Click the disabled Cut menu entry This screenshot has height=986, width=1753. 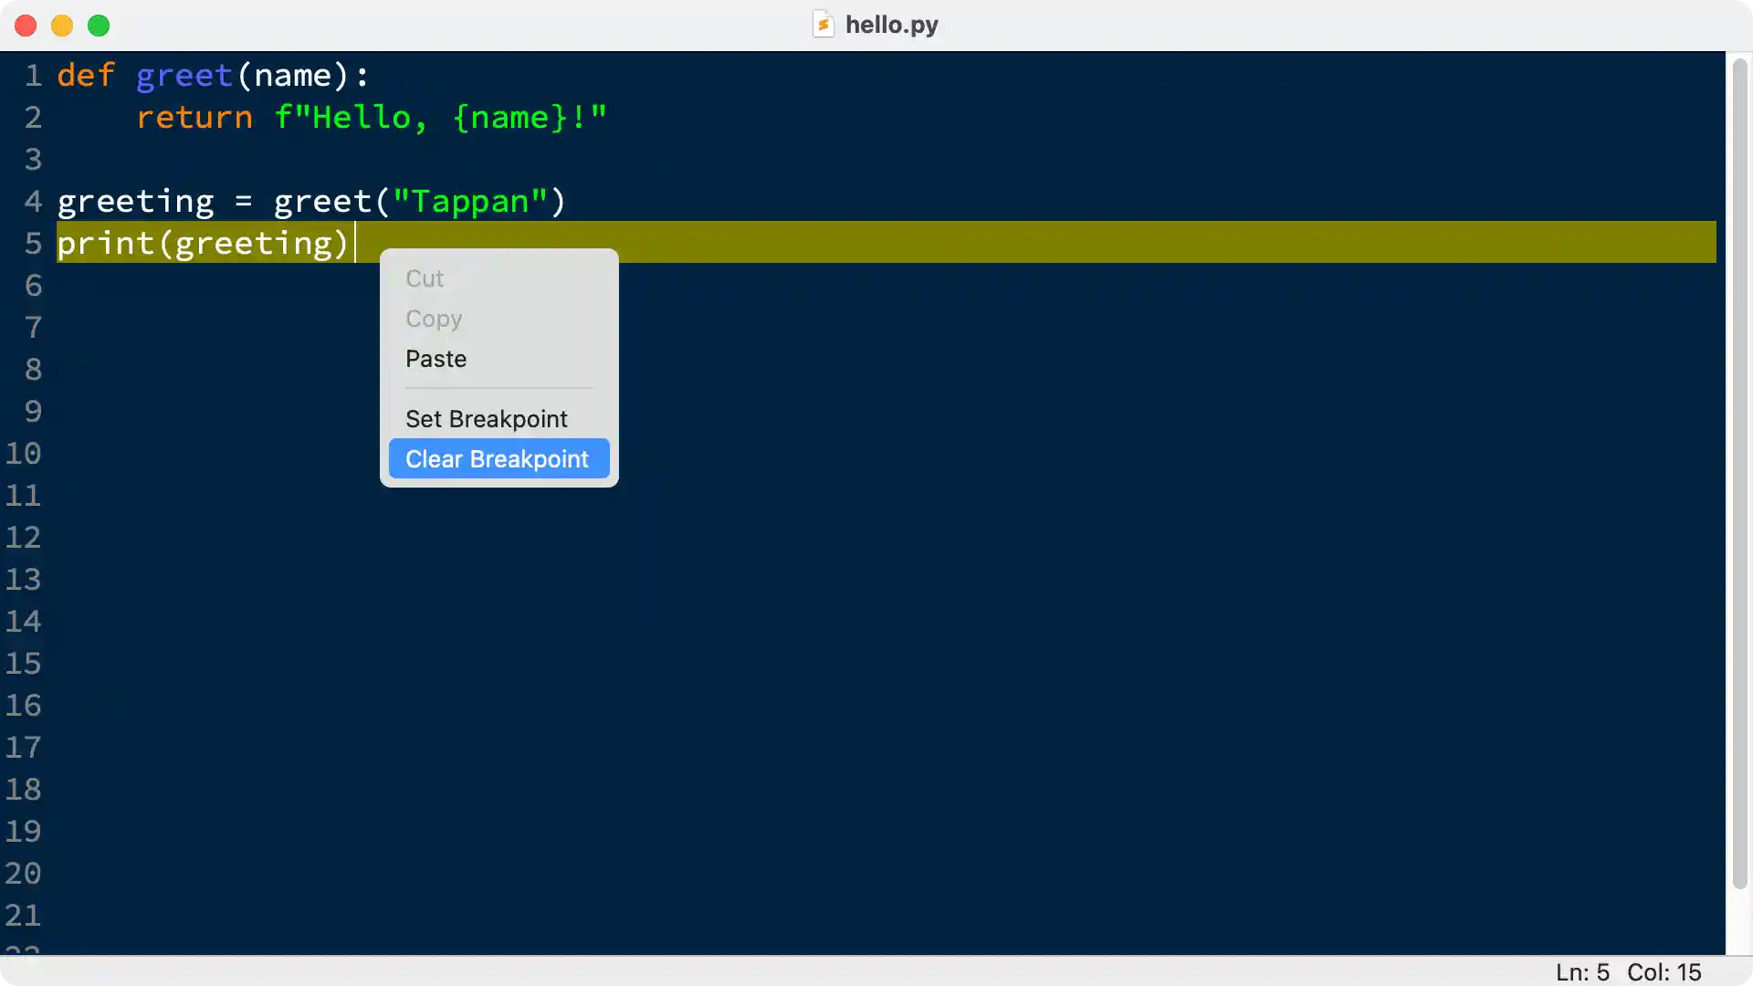tap(425, 278)
